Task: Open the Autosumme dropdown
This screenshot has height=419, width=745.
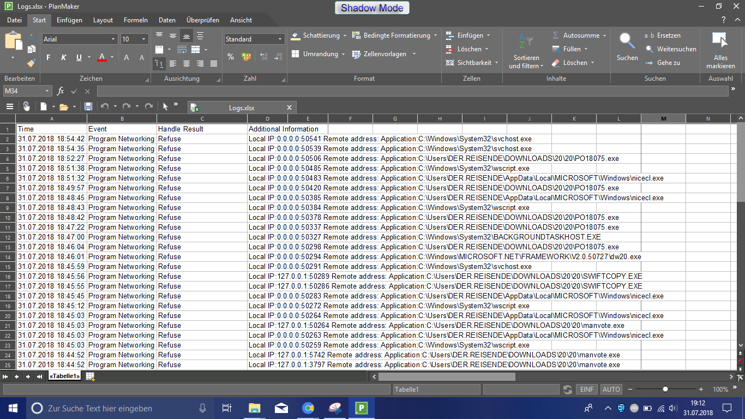Action: (604, 35)
